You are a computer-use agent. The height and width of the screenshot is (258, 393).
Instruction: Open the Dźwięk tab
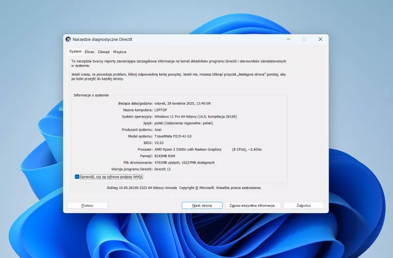click(x=104, y=52)
